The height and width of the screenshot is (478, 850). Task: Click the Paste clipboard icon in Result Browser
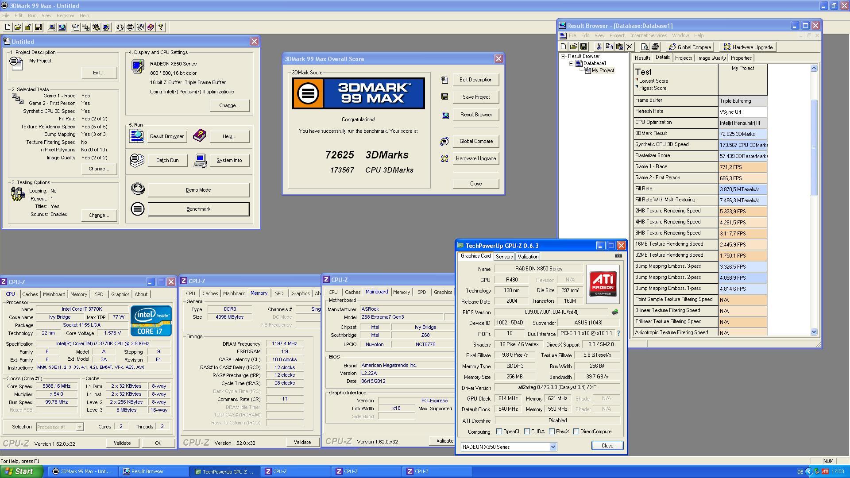click(619, 47)
